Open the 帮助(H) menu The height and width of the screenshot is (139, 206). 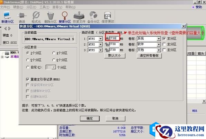[70, 7]
